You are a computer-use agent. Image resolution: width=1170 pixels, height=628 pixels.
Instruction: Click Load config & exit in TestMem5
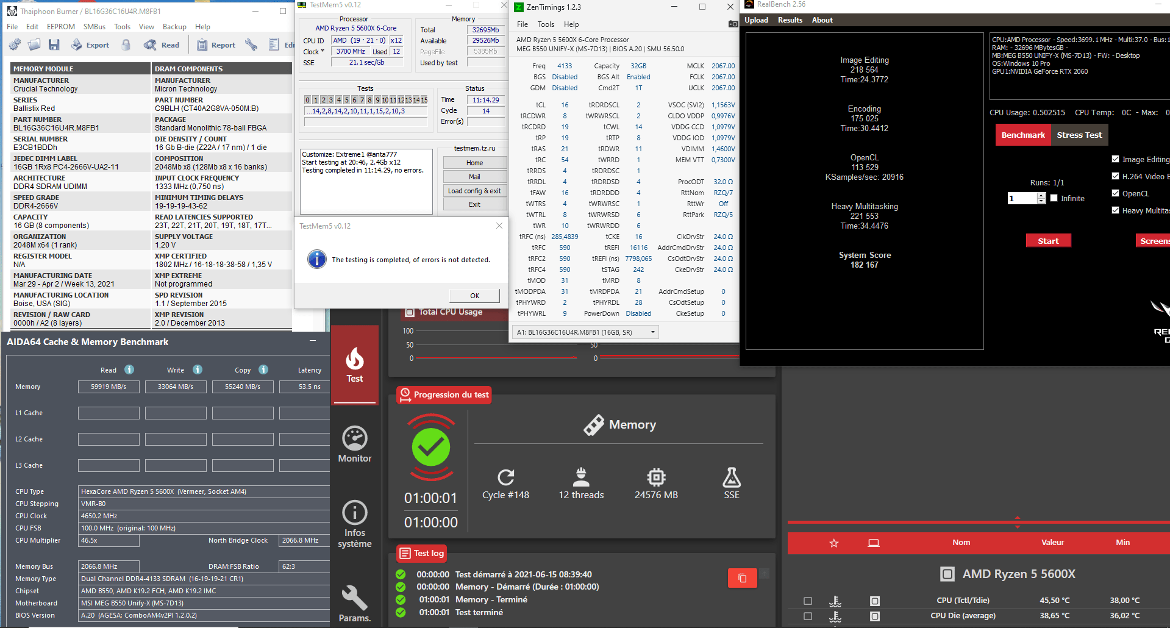point(474,191)
